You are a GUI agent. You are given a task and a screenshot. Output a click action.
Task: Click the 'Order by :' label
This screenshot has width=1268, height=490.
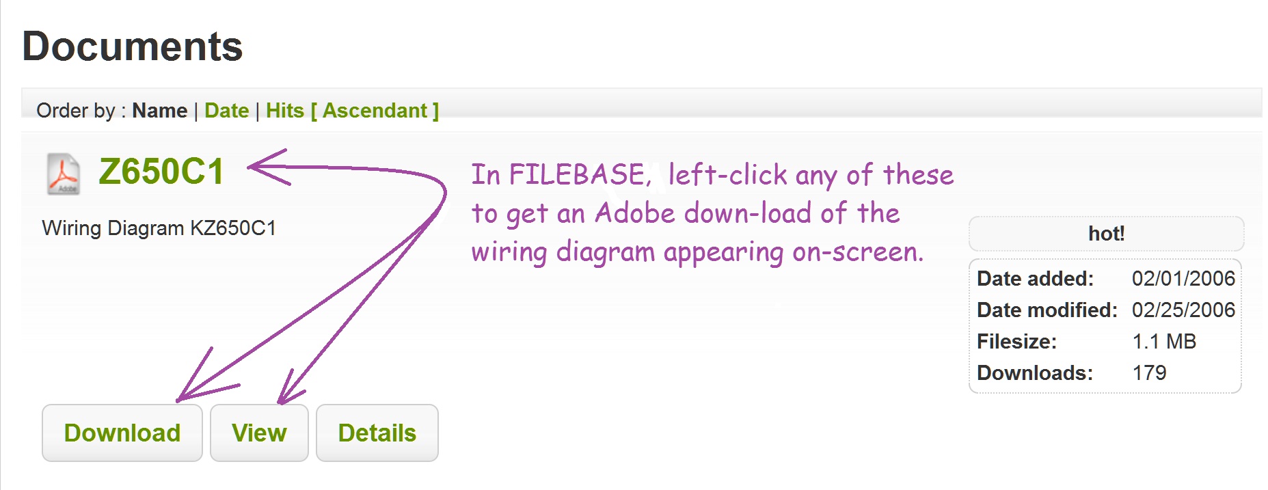[81, 111]
